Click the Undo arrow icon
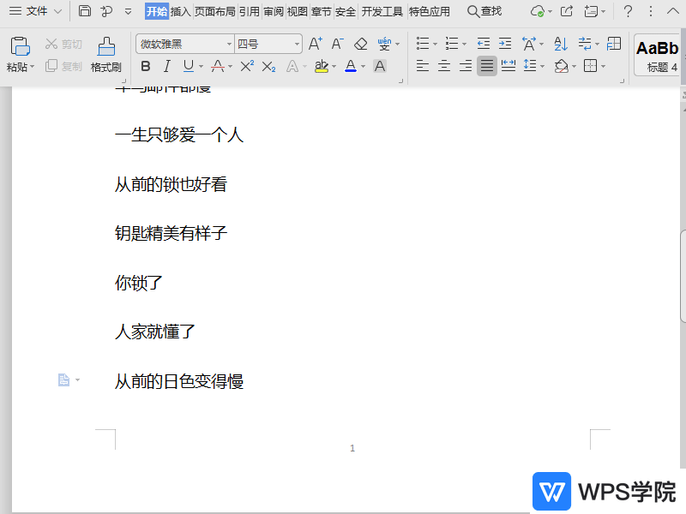 click(106, 11)
